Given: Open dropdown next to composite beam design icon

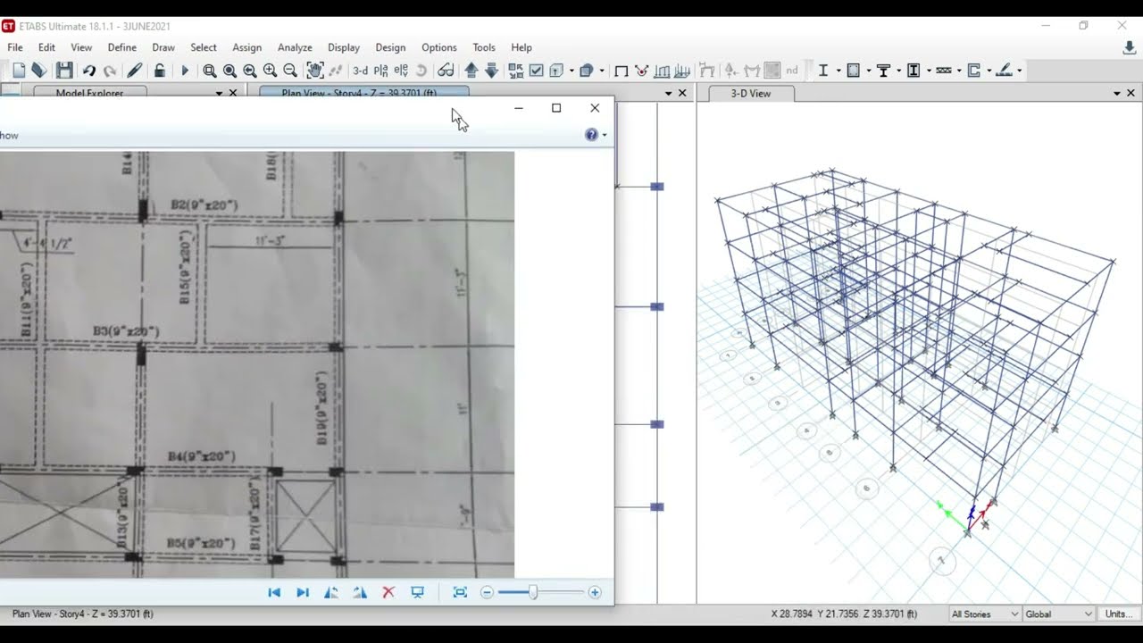Looking at the screenshot, I should point(899,71).
